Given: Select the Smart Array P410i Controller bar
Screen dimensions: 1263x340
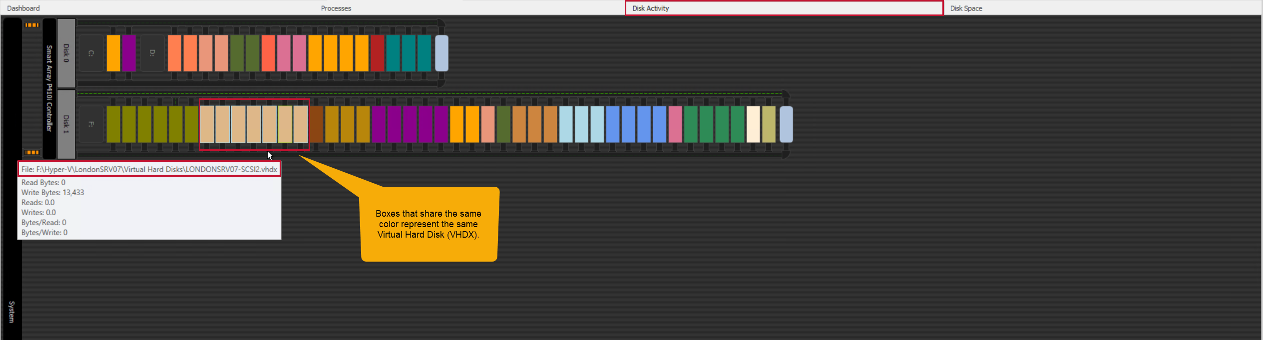Looking at the screenshot, I should point(49,88).
